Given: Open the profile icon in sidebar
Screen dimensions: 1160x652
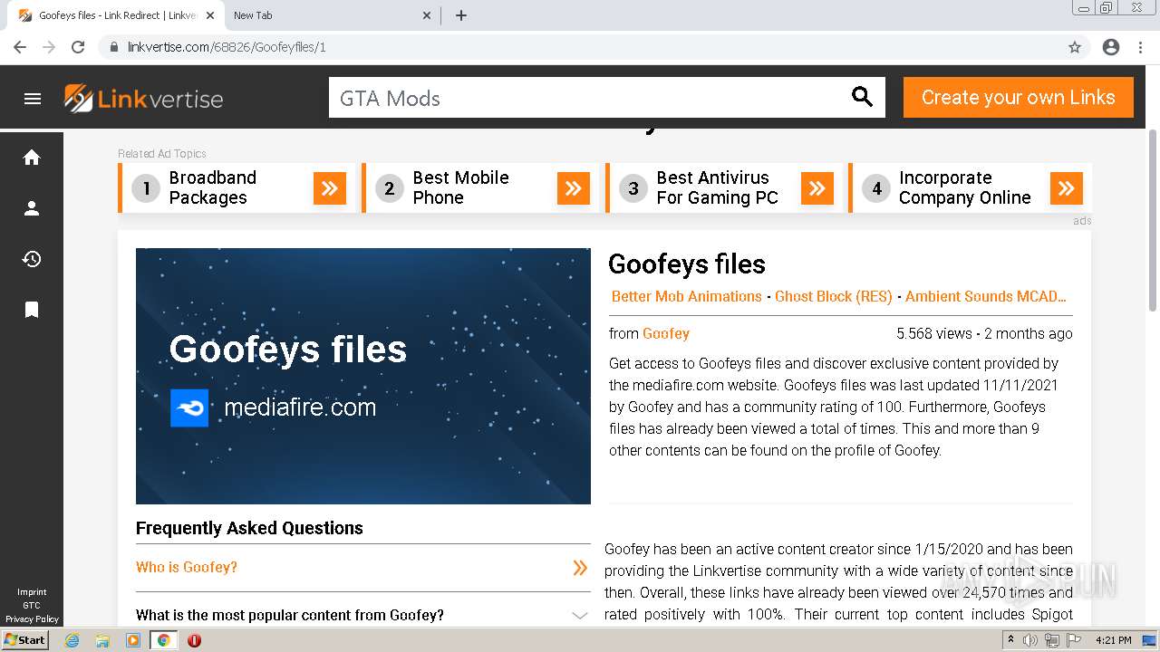Looking at the screenshot, I should coord(32,208).
